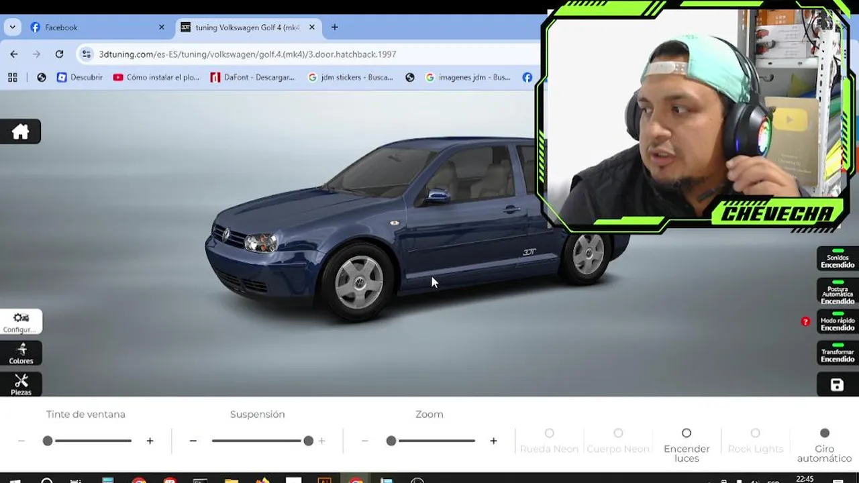859x483 pixels.
Task: Click the Zoom slider track
Action: [431, 441]
